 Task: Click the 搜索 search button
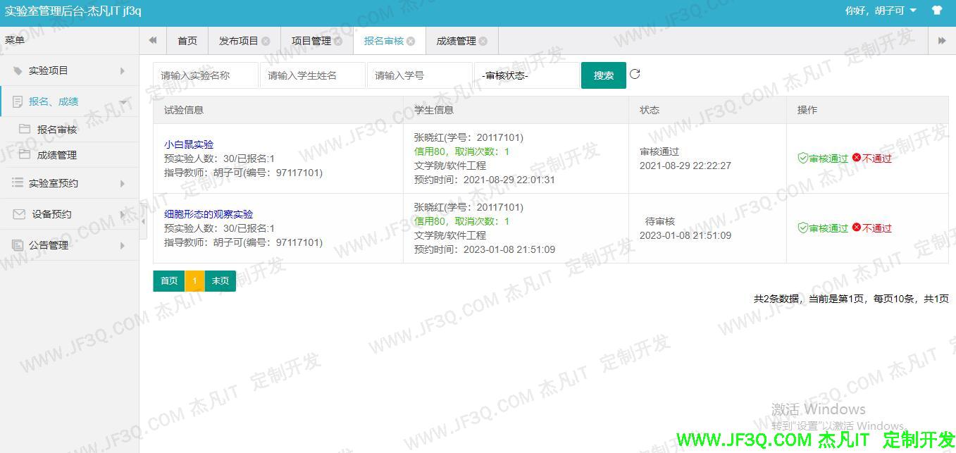coord(603,74)
